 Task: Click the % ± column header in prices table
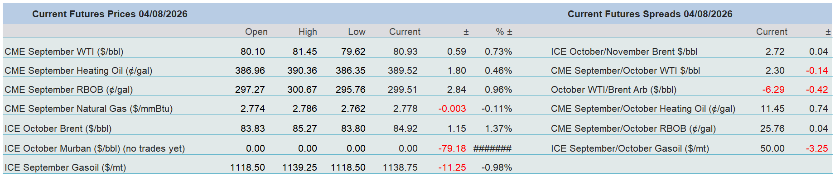(504, 32)
